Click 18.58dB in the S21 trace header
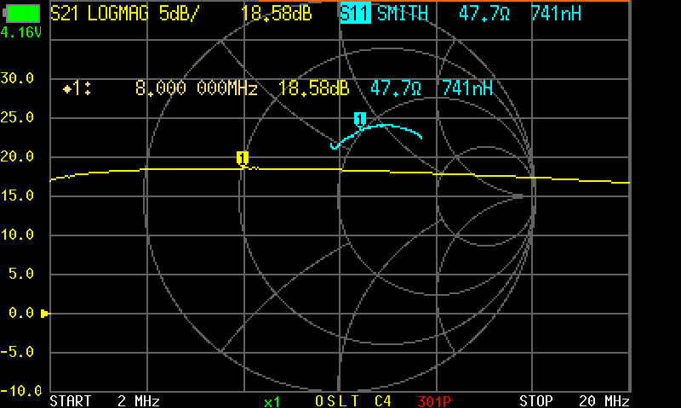Image resolution: width=681 pixels, height=408 pixels. (277, 14)
